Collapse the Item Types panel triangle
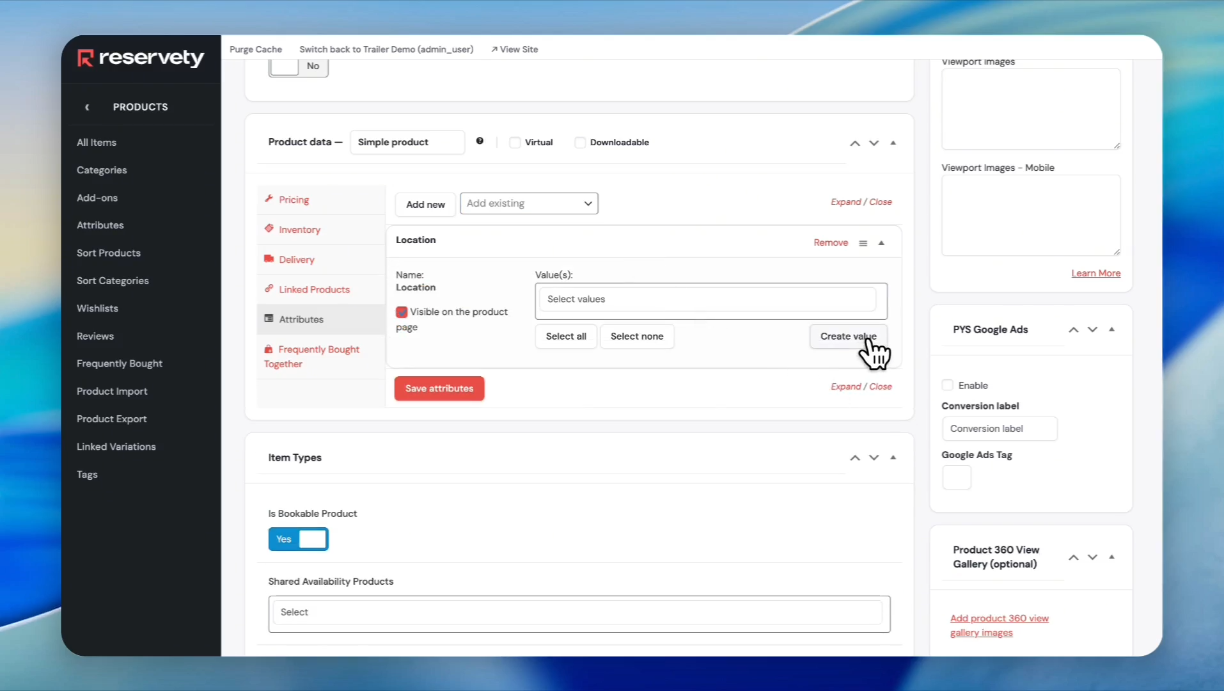This screenshot has height=691, width=1224. point(893,457)
